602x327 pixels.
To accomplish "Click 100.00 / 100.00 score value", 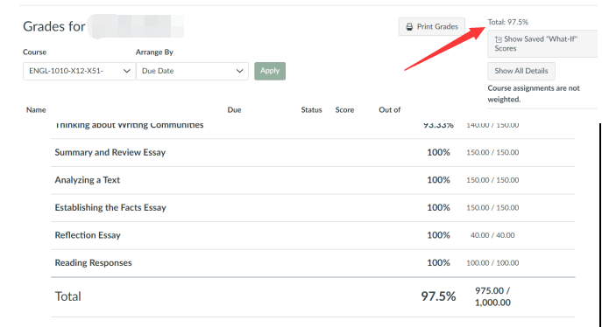I will [492, 262].
